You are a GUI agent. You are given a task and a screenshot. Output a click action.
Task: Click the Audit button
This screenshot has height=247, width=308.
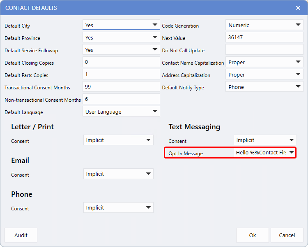[21, 235]
